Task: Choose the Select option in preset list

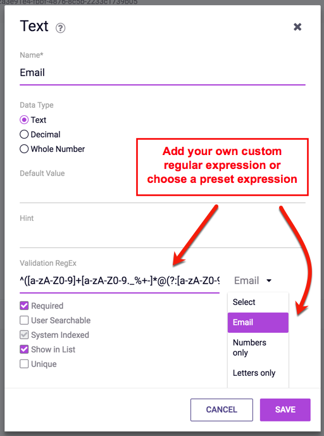Action: pos(258,302)
